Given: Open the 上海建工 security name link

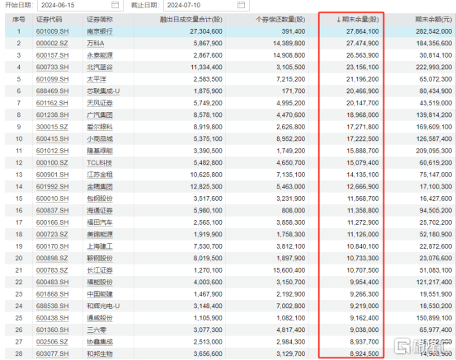Looking at the screenshot, I should (100, 246).
